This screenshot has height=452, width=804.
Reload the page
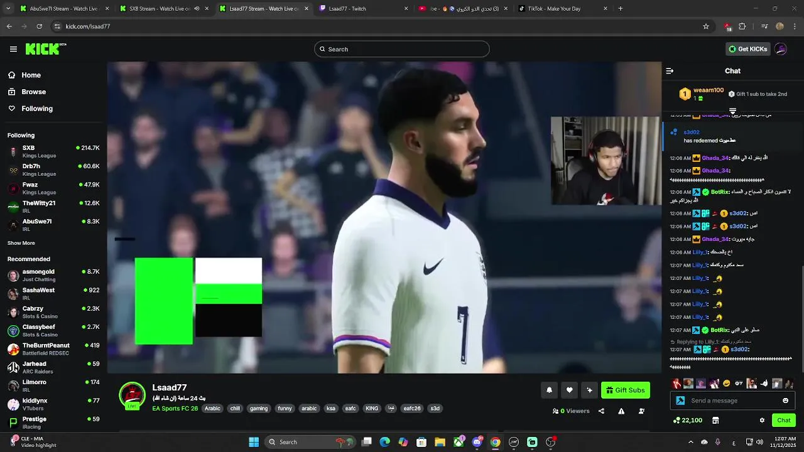coord(39,26)
